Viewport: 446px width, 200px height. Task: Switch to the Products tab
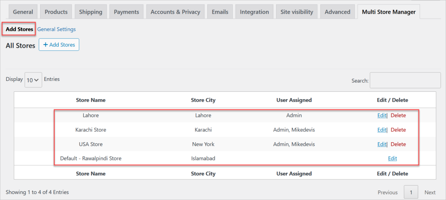[56, 12]
